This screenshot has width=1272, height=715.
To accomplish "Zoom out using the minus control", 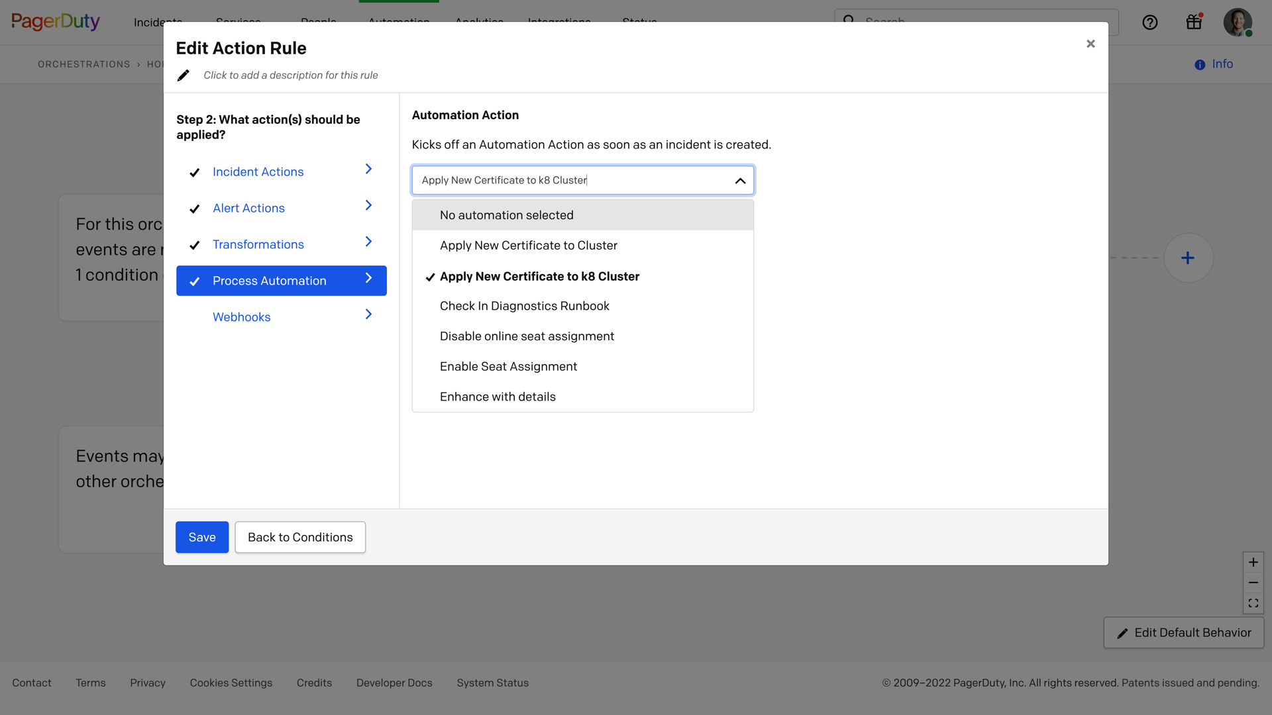I will pos(1253,583).
